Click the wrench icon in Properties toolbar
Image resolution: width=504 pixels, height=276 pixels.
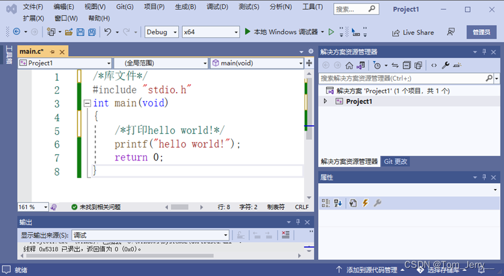378,203
